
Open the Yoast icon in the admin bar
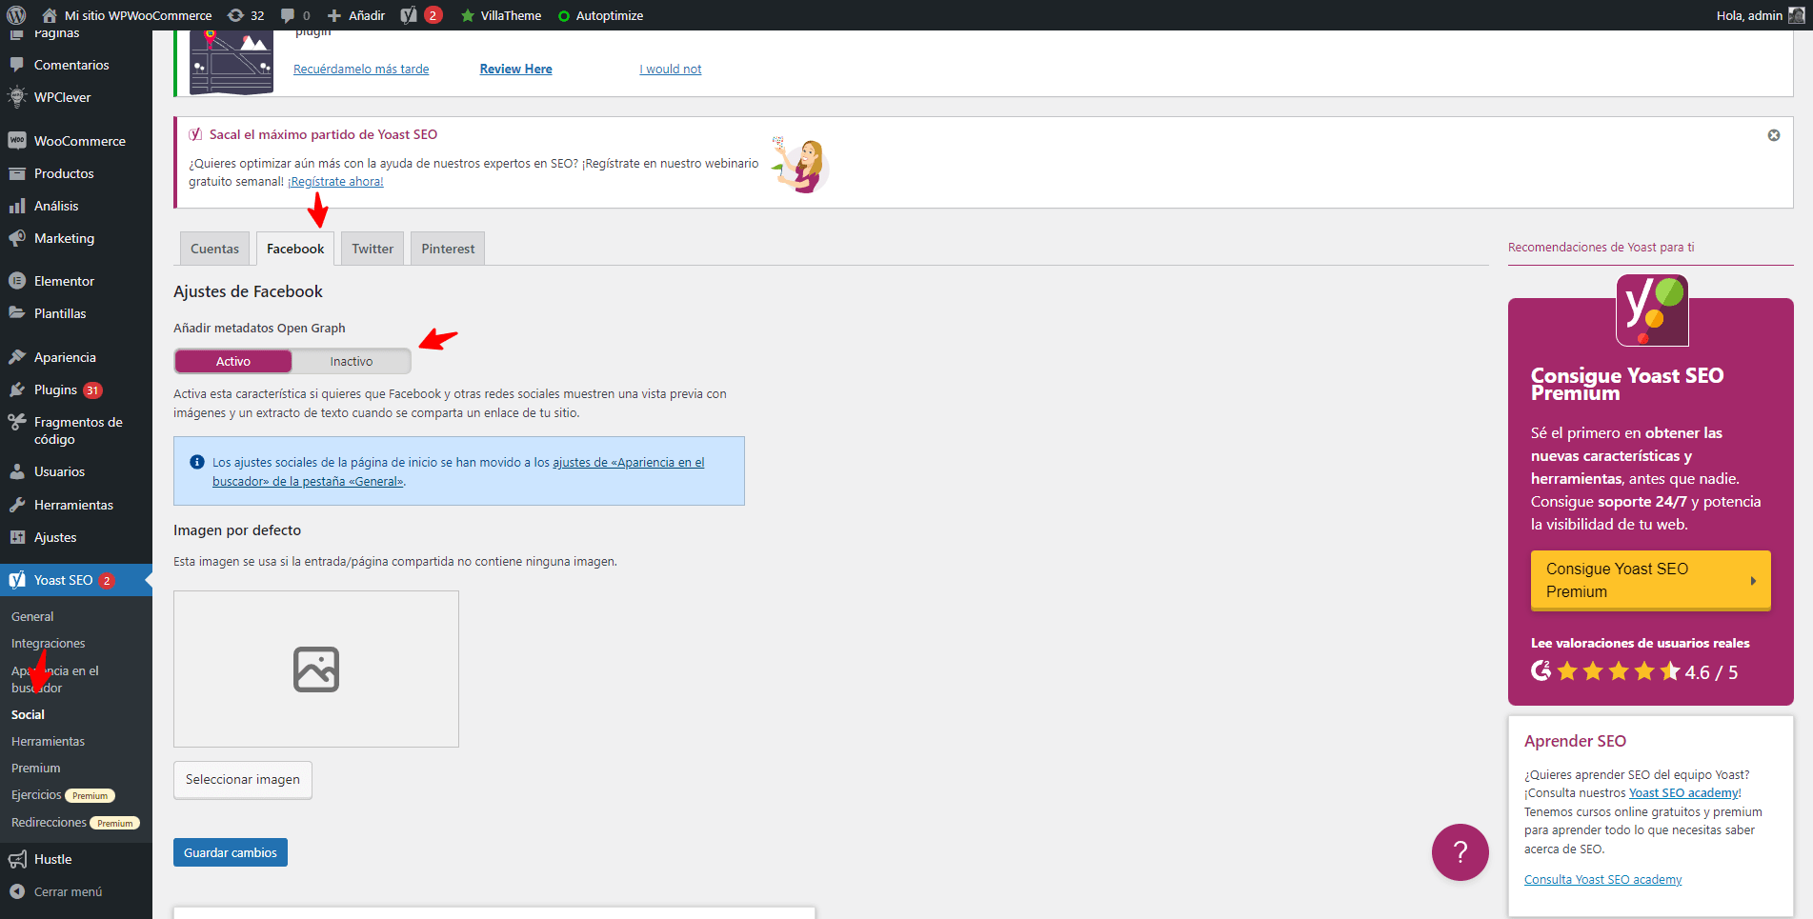tap(409, 15)
